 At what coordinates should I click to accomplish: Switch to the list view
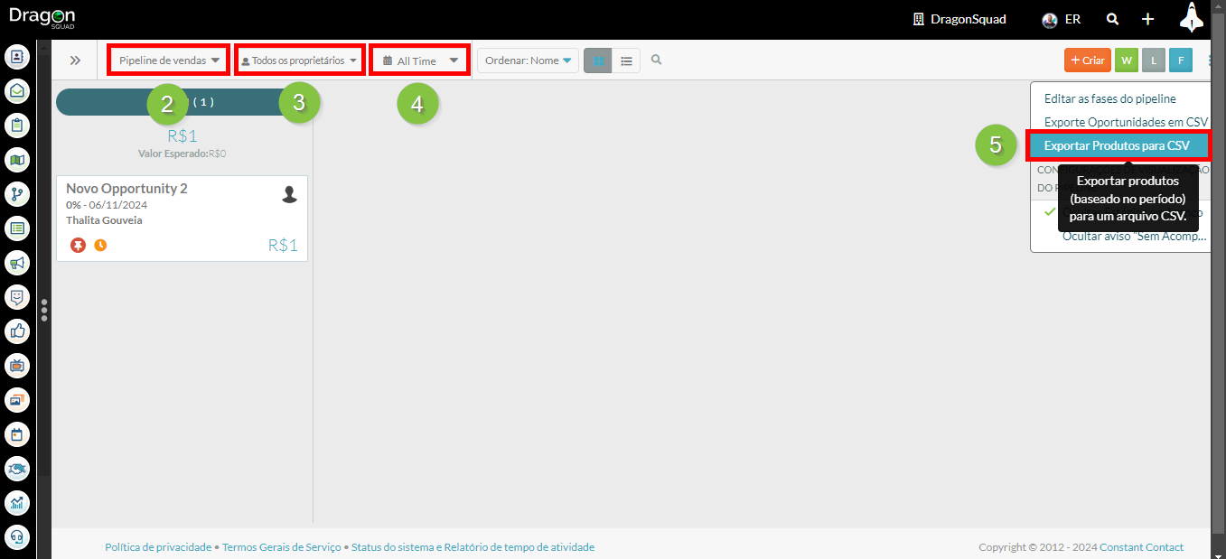[x=626, y=61]
